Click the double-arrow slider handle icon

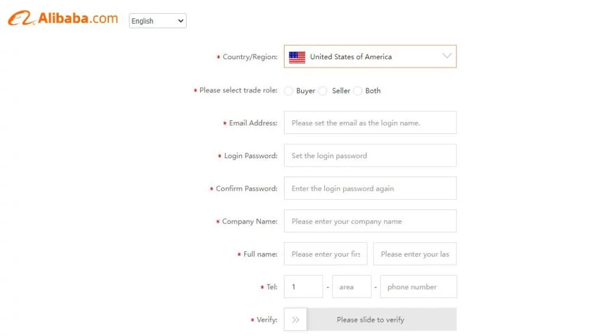tap(296, 319)
